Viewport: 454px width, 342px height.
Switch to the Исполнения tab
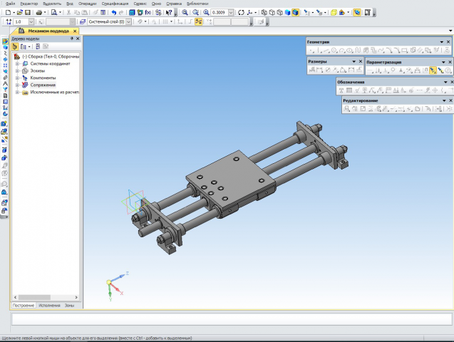(x=50, y=305)
